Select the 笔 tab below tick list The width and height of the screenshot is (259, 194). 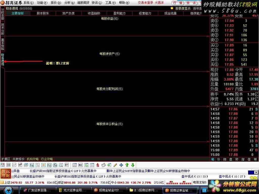click(x=212, y=159)
